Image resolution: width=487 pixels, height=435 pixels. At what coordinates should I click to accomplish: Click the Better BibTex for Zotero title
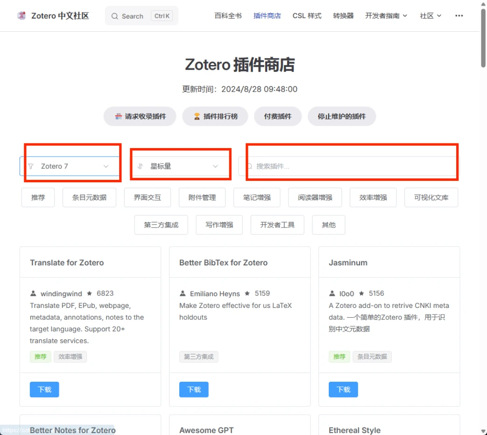pyautogui.click(x=223, y=263)
